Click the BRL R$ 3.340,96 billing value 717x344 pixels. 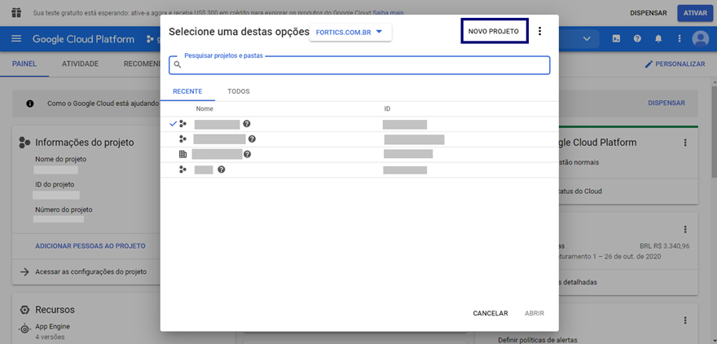(x=664, y=246)
